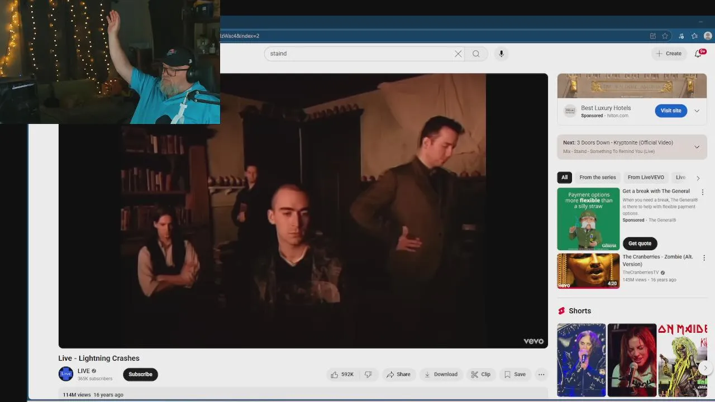
Task: Open the browser favorites list icon
Action: [x=694, y=36]
